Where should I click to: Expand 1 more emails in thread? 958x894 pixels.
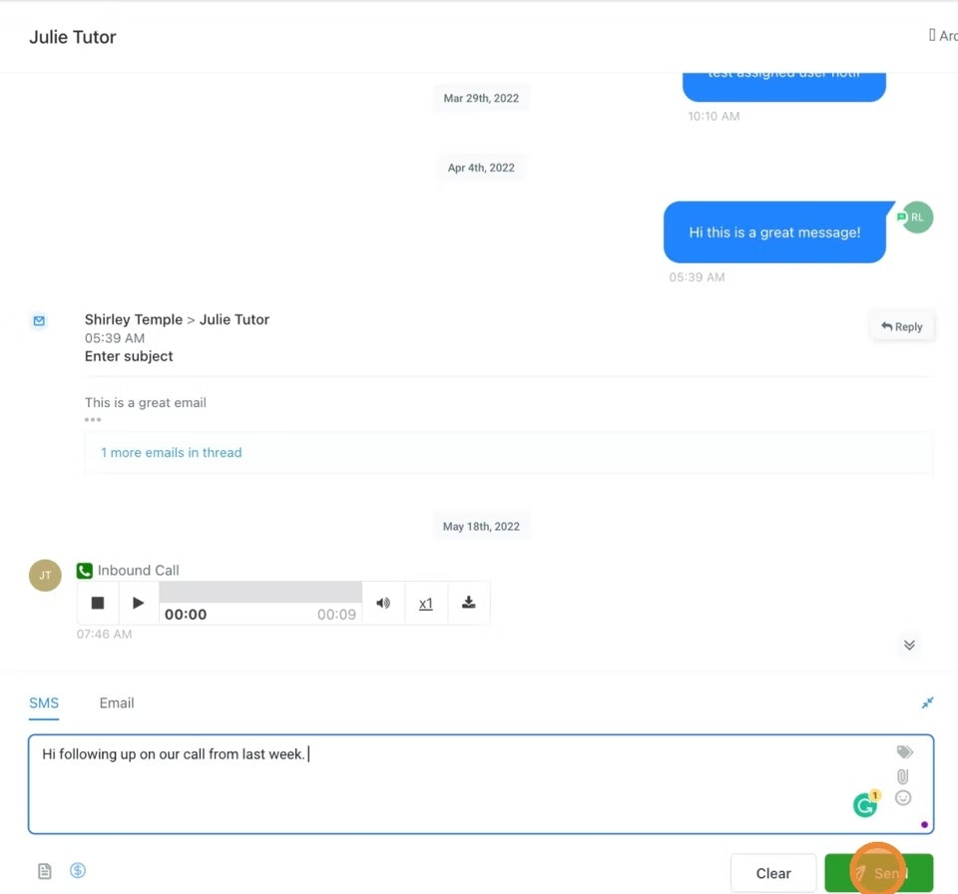click(171, 453)
